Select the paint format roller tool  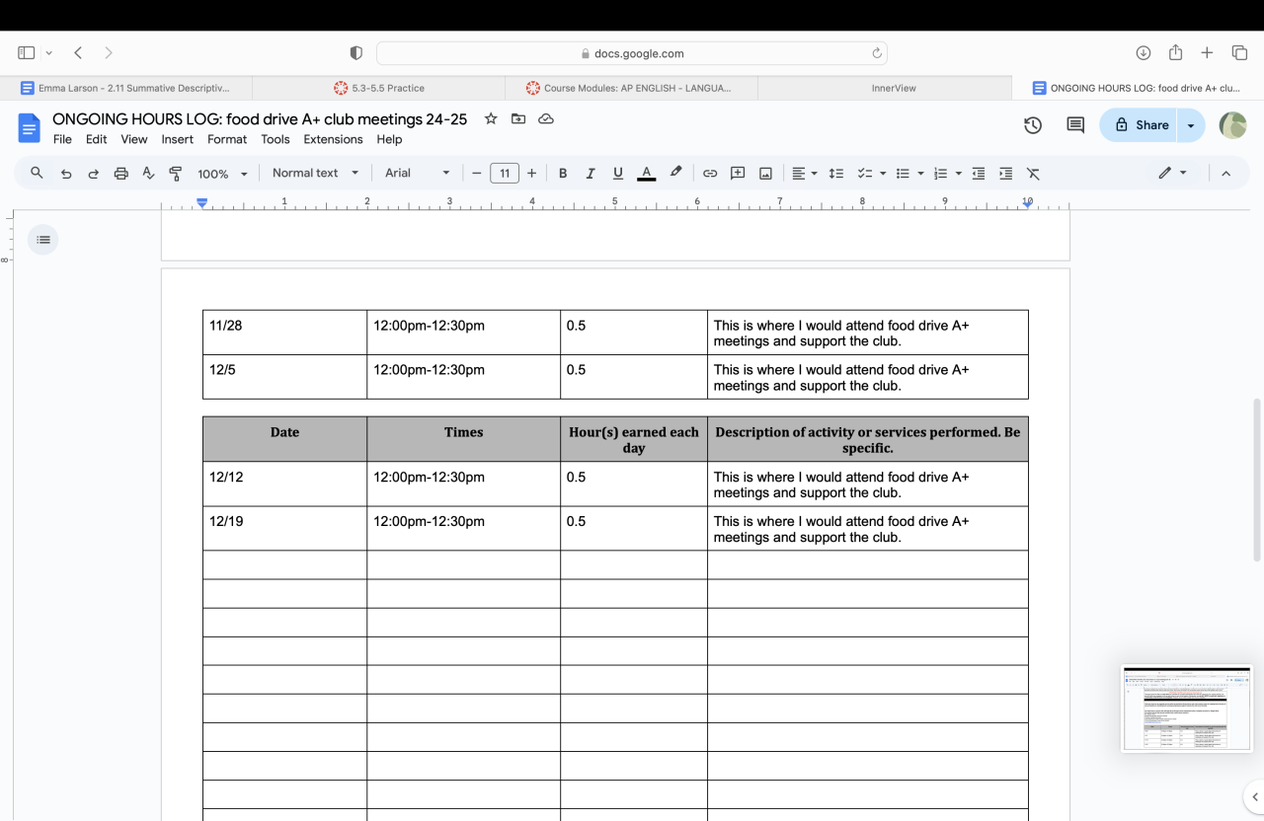[176, 174]
